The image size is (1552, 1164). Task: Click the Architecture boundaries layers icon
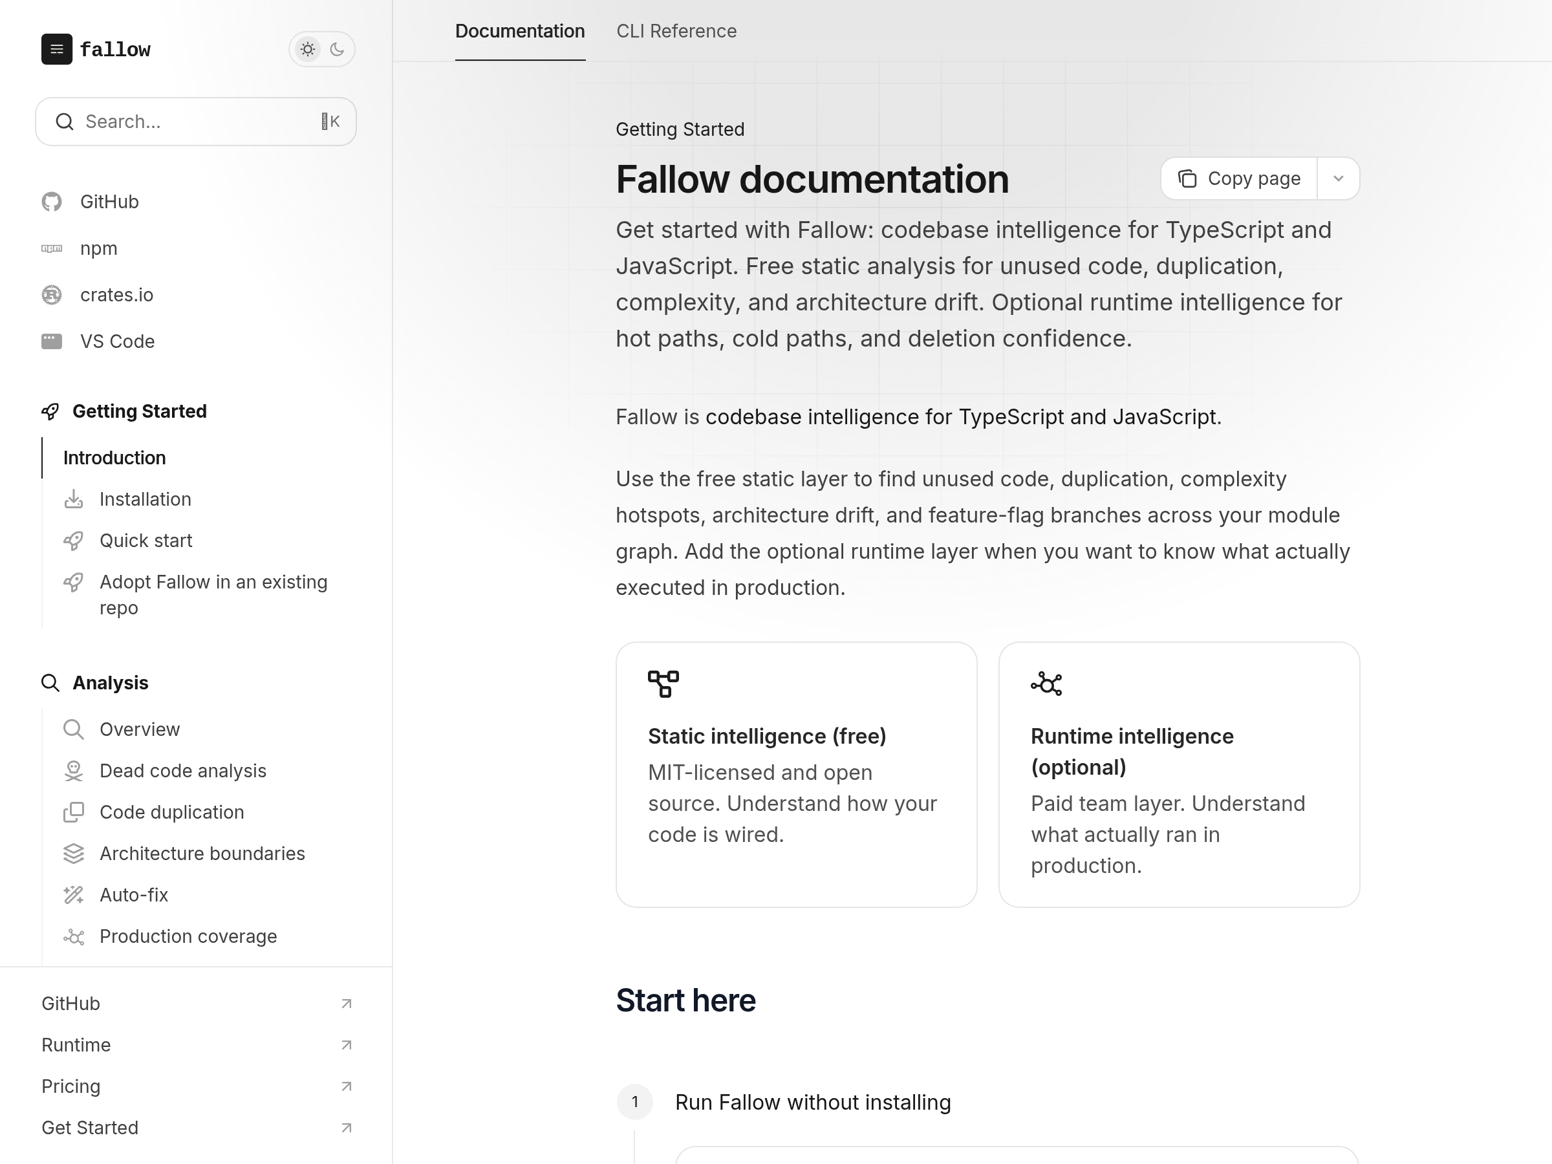74,854
